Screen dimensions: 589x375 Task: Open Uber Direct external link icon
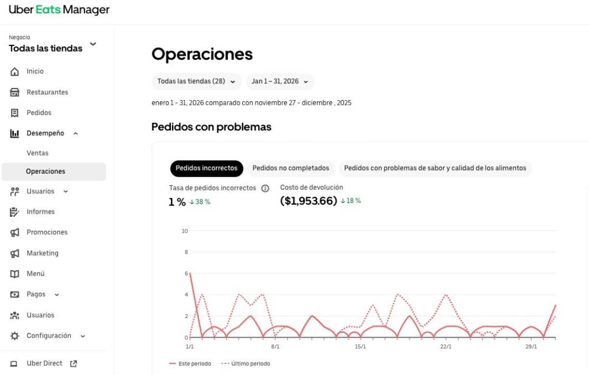point(74,363)
